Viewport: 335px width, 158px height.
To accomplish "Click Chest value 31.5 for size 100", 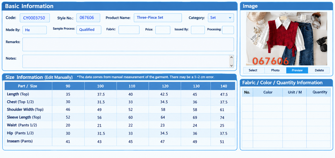I will [x=101, y=102].
